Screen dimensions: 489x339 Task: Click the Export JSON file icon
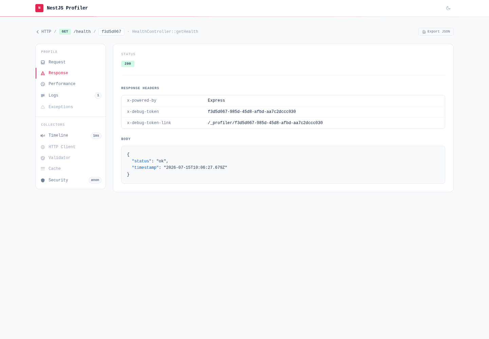424,32
